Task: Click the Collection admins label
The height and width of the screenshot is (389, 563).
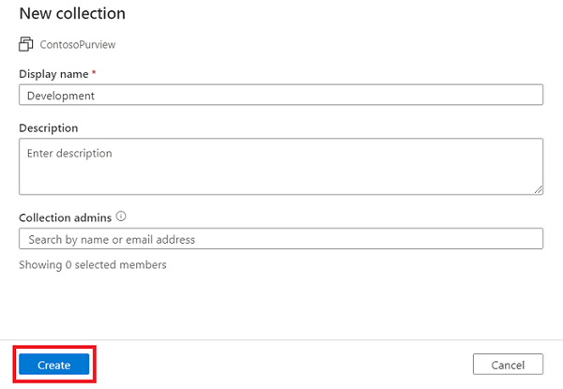Action: tap(65, 217)
